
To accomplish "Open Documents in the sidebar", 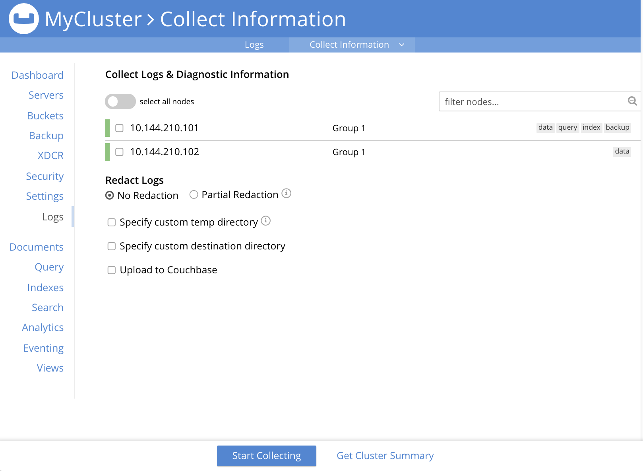I will coord(37,247).
